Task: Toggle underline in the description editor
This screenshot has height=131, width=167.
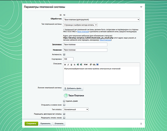Action: [x=71, y=64]
